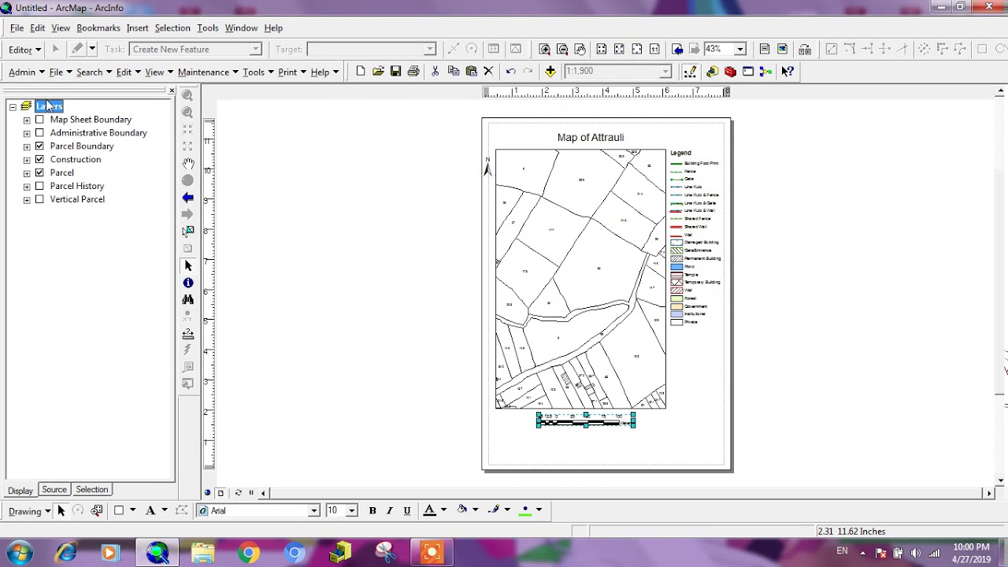Toggle Italic text formatting
Viewport: 1008px width, 567px height.
tap(390, 510)
